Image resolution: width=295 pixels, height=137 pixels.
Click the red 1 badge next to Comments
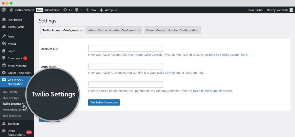(25, 58)
